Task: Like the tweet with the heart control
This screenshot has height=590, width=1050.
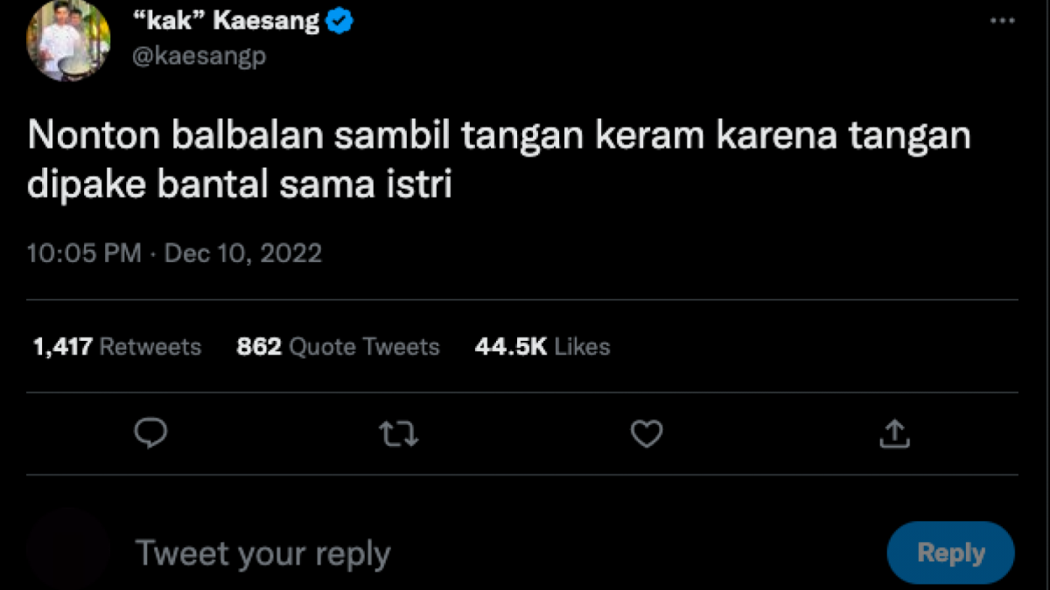Action: tap(646, 434)
